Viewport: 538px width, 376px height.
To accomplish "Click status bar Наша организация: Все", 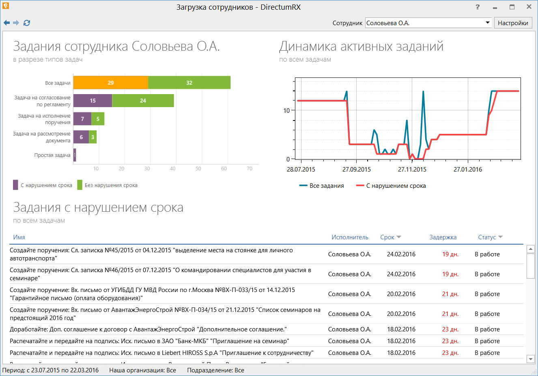I will point(142,370).
